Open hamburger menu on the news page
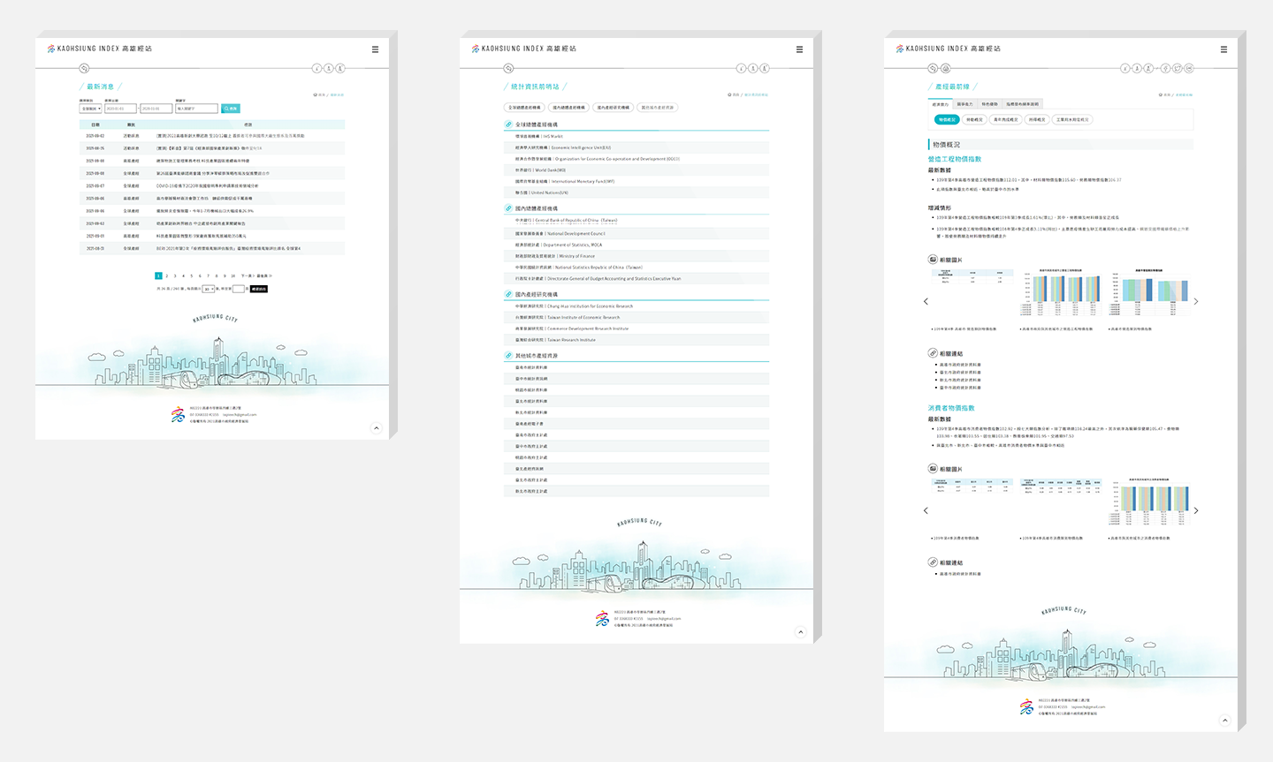This screenshot has width=1273, height=762. (x=375, y=49)
